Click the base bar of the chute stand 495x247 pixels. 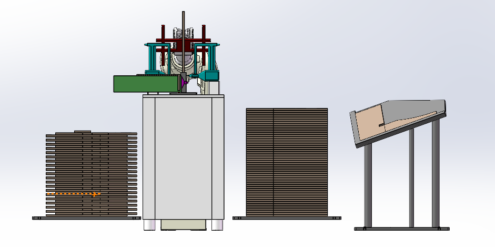[401, 229]
